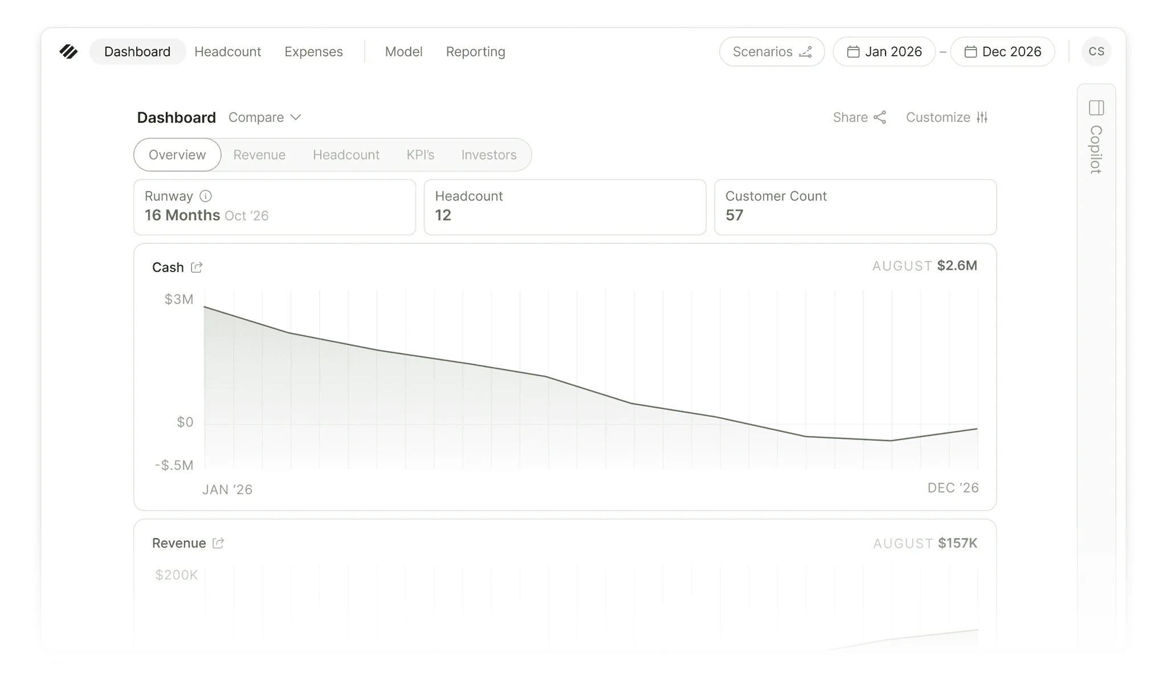Click the -$.5M axis label
The height and width of the screenshot is (678, 1167).
click(174, 465)
